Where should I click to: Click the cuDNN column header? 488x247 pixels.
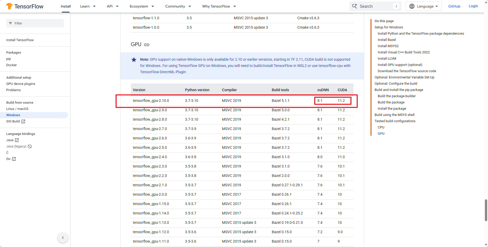[x=323, y=90]
